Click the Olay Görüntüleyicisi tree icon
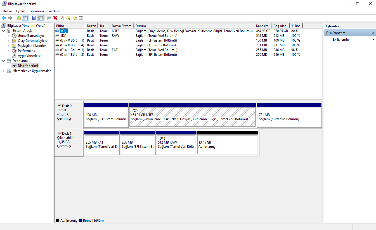Screen dimensions: 376x230 (x=14, y=41)
